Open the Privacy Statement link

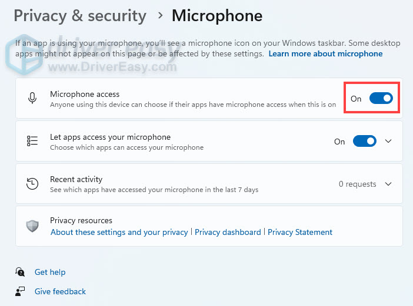tap(300, 232)
